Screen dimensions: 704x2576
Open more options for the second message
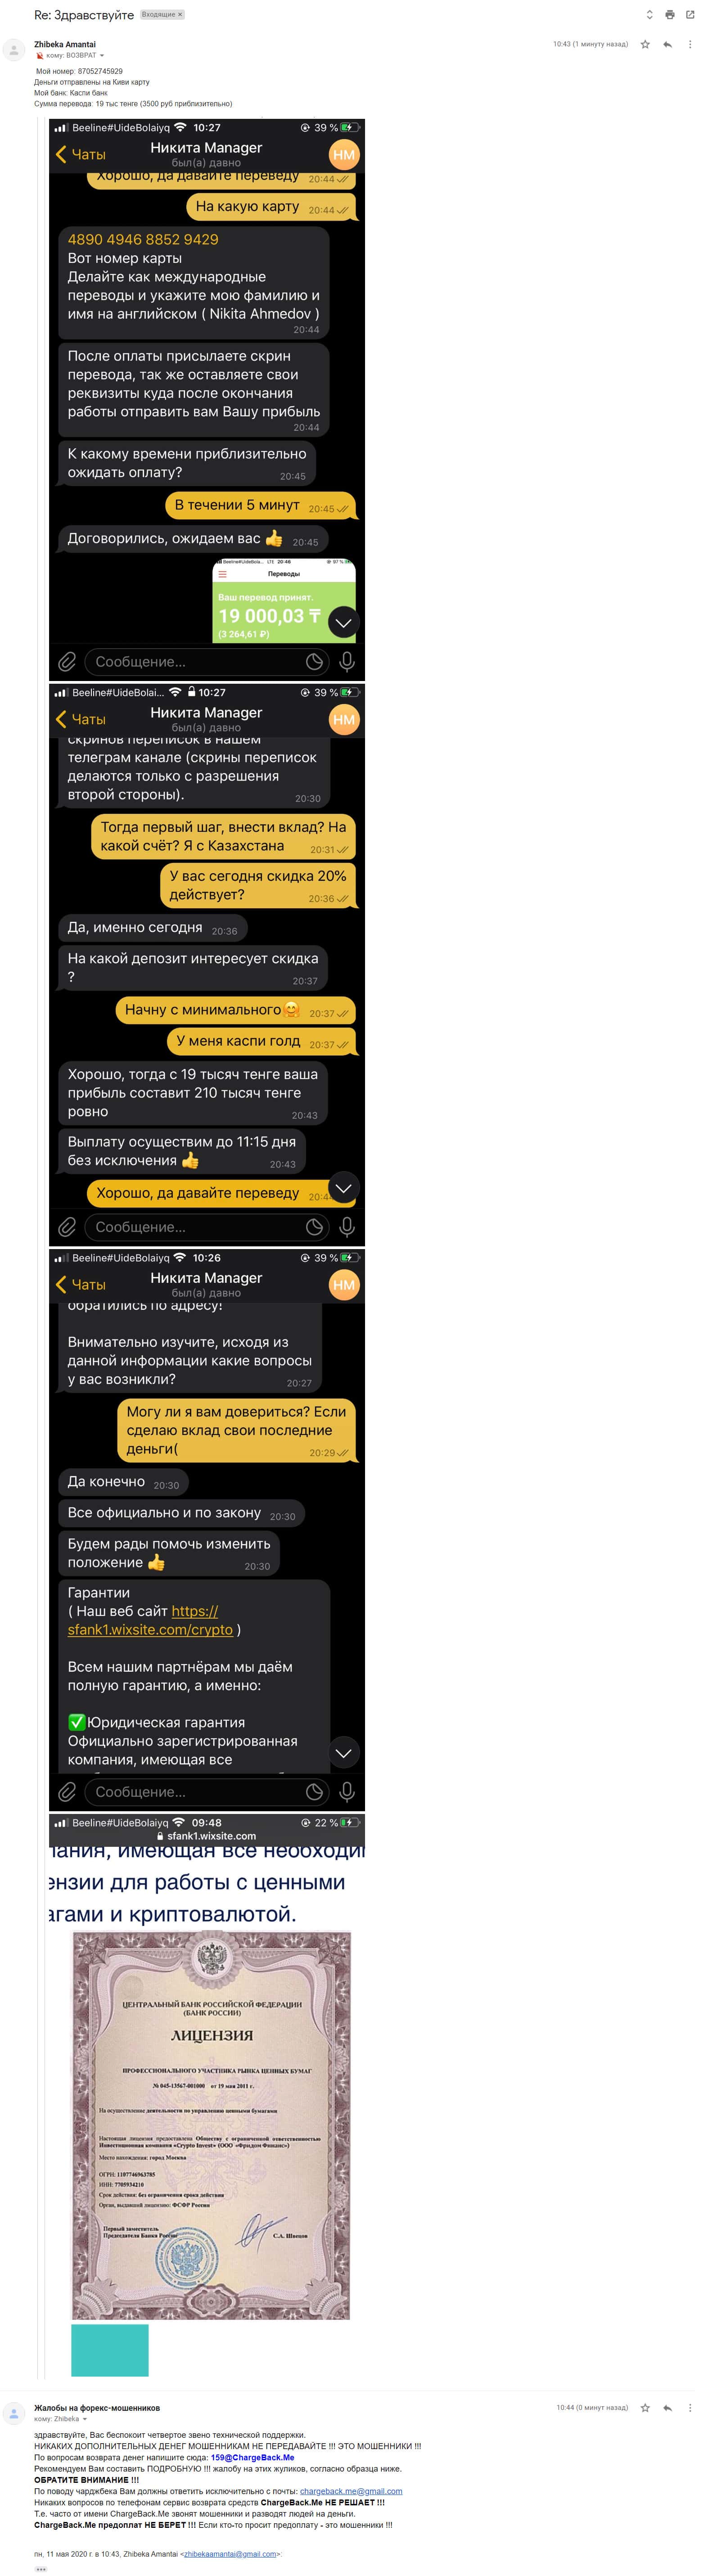pos(690,2408)
